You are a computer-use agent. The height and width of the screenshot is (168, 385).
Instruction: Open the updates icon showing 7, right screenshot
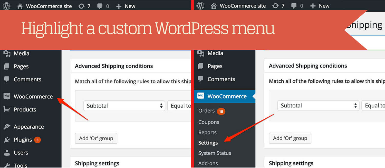coord(275,6)
